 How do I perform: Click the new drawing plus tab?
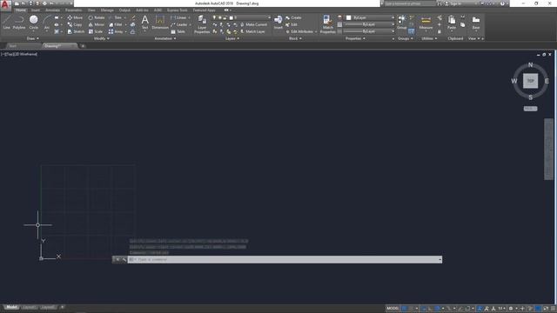pyautogui.click(x=83, y=46)
